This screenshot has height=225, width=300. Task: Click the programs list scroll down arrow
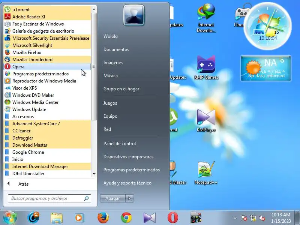(94, 174)
